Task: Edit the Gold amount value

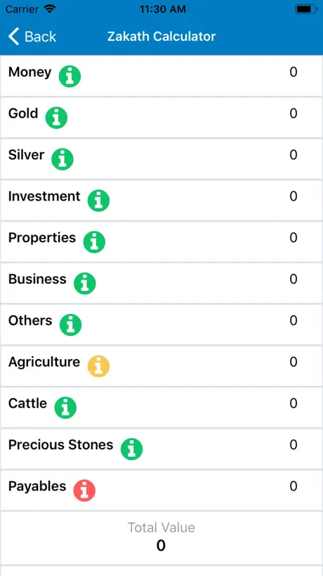Action: (294, 113)
